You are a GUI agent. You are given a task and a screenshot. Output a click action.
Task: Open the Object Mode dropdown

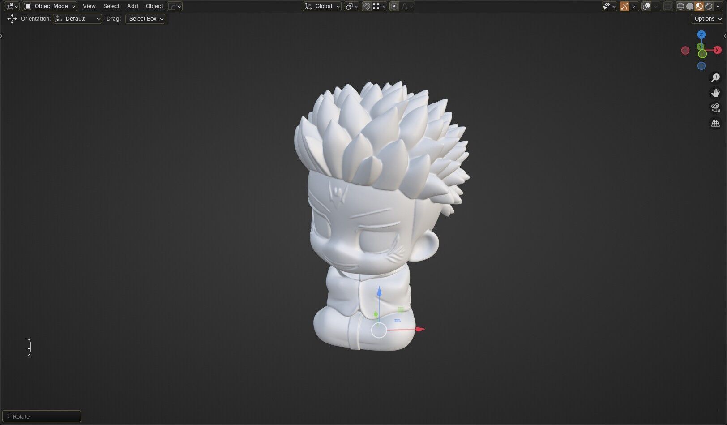50,6
